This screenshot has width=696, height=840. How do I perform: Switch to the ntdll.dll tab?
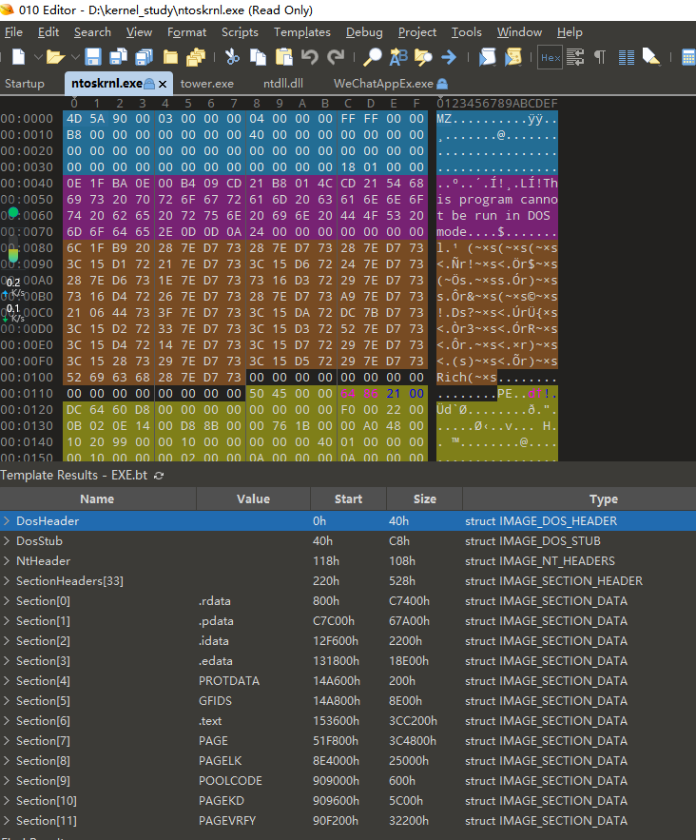(x=283, y=84)
